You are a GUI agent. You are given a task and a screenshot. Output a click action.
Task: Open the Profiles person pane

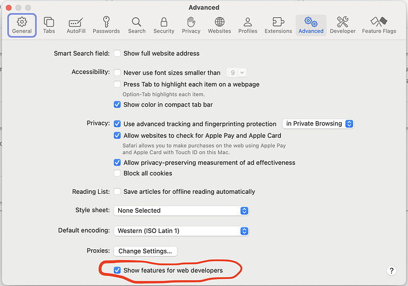(248, 25)
